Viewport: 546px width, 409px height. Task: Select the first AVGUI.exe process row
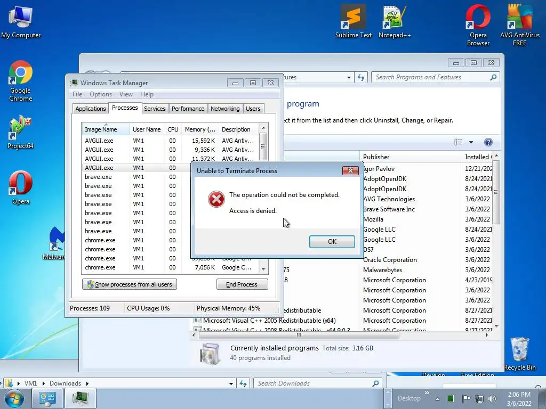click(x=170, y=141)
